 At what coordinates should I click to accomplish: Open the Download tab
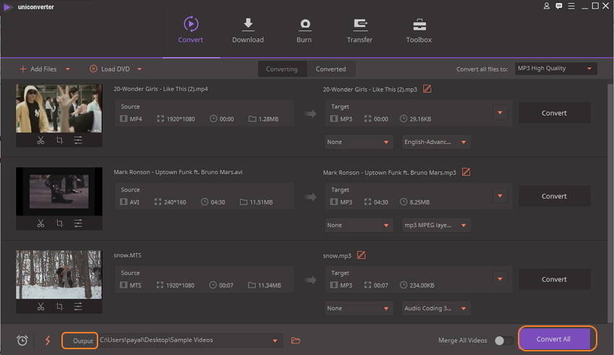coord(248,30)
